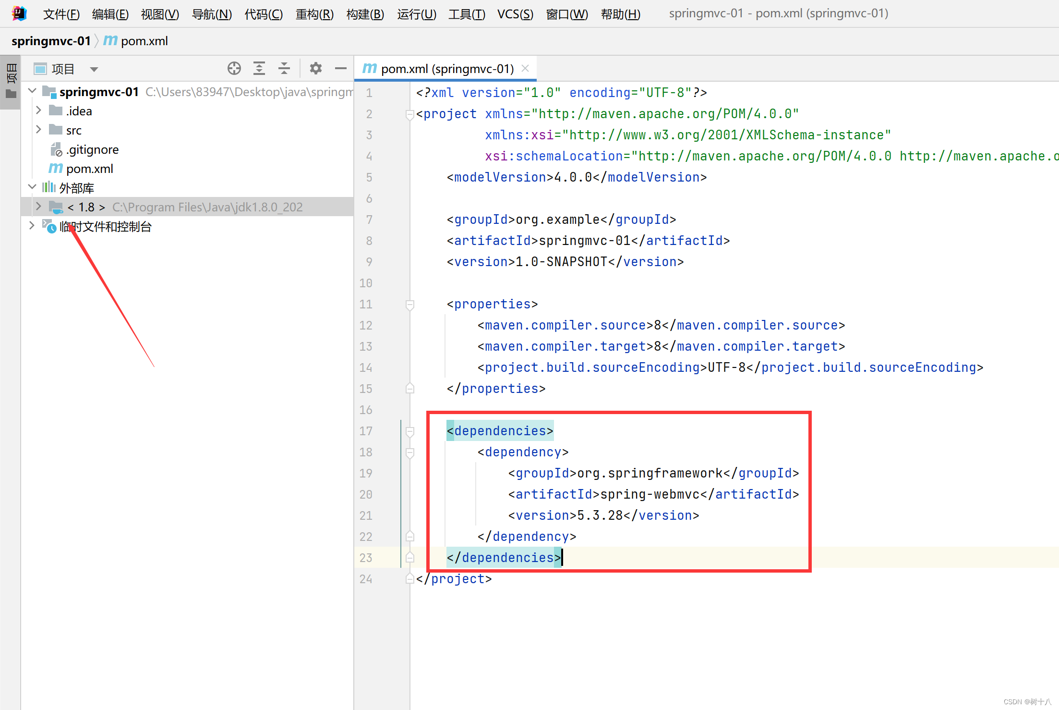Click fold end marker at line 22

coord(410,536)
